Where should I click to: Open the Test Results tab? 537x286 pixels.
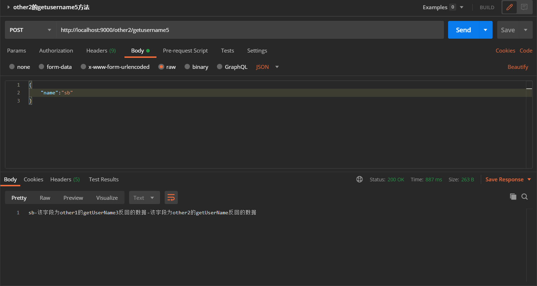pos(104,179)
